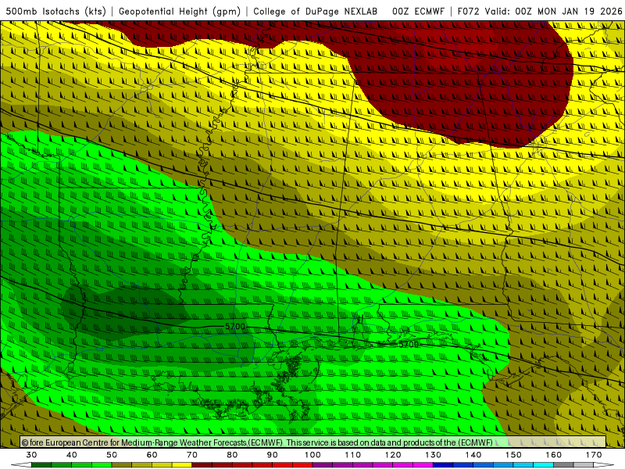625x469 pixels.
Task: Click the "70" label on the color scale
Action: [x=192, y=455]
